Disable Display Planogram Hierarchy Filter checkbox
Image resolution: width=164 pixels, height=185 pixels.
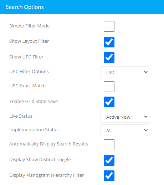pos(109,176)
